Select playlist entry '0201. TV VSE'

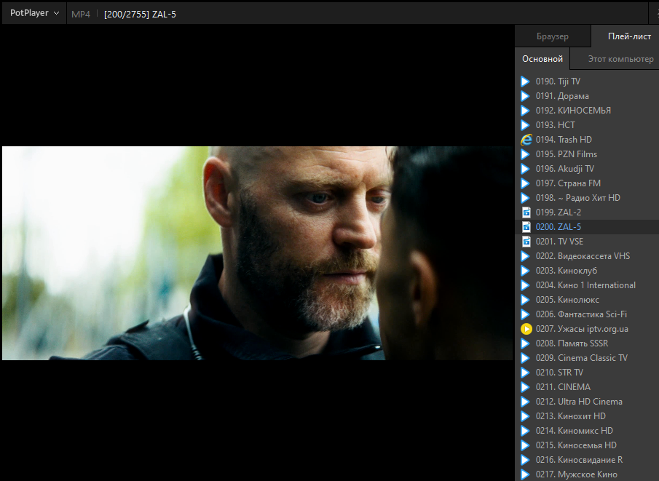point(587,242)
